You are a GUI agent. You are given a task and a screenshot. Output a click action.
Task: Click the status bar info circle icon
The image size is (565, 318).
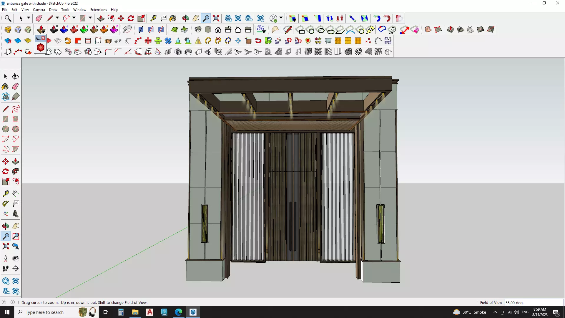tap(13, 302)
